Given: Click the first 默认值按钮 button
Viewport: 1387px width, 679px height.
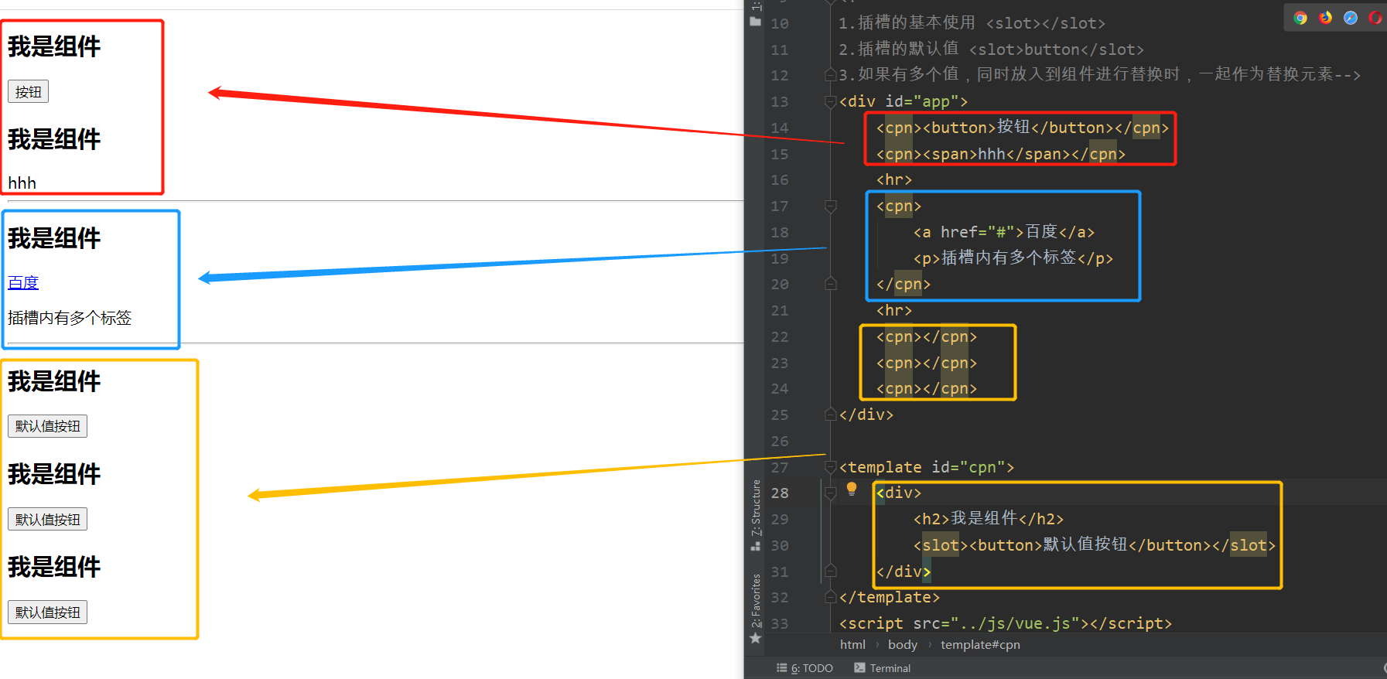Looking at the screenshot, I should point(47,426).
